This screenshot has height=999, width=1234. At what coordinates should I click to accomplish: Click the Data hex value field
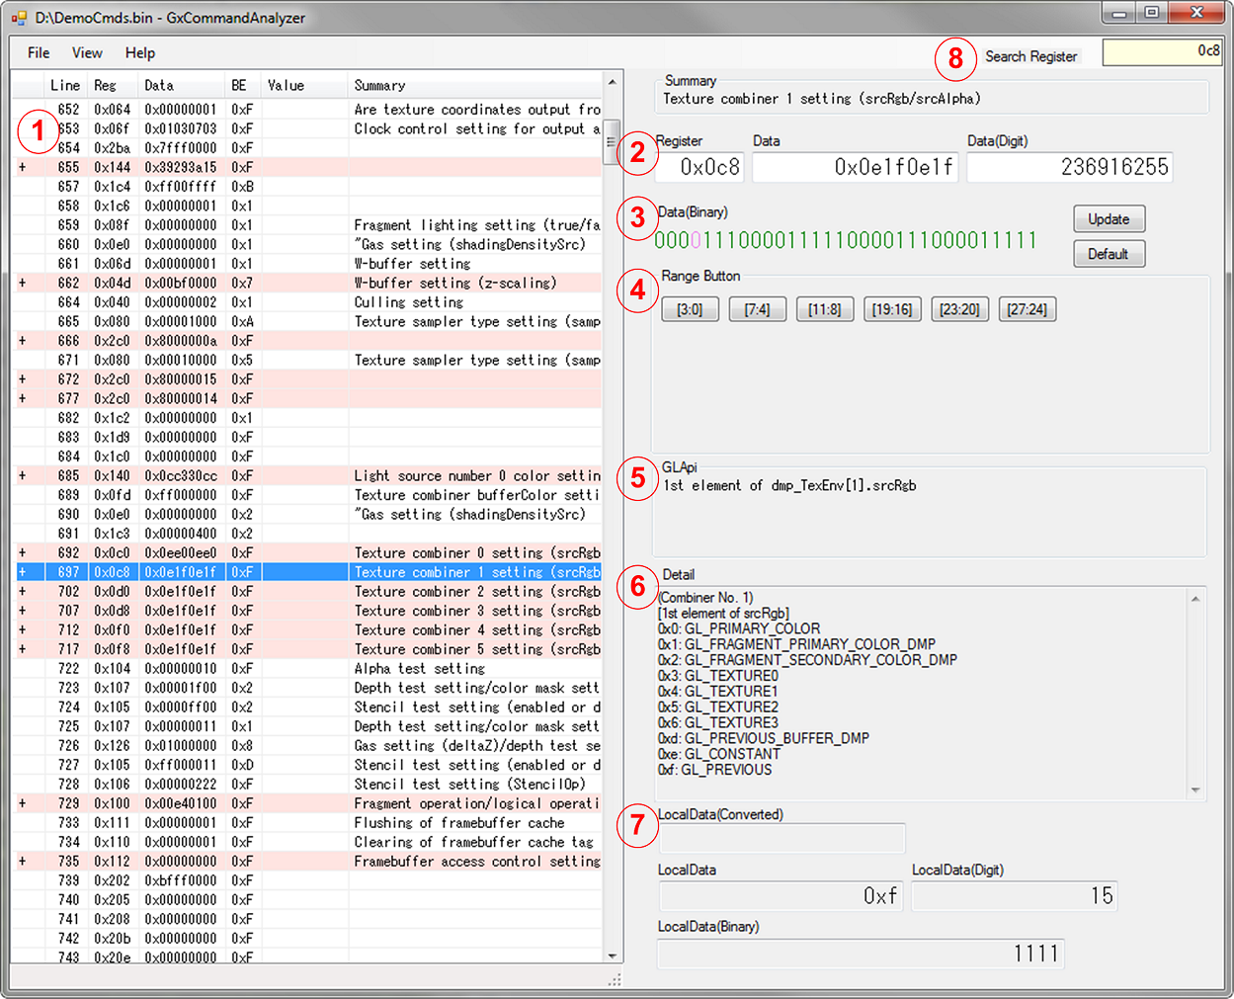click(x=855, y=168)
